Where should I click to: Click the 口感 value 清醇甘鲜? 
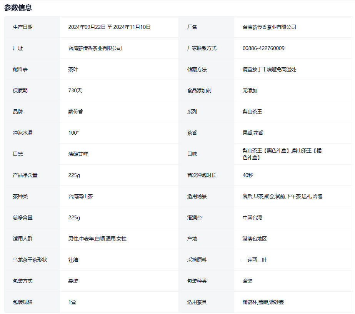(78, 154)
